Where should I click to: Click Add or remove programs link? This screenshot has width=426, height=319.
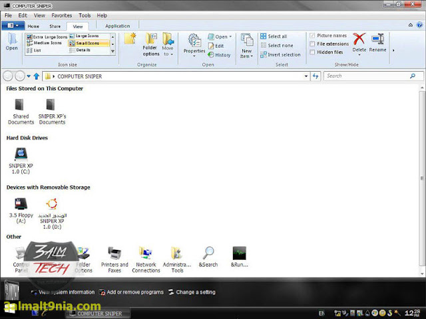[x=132, y=292]
